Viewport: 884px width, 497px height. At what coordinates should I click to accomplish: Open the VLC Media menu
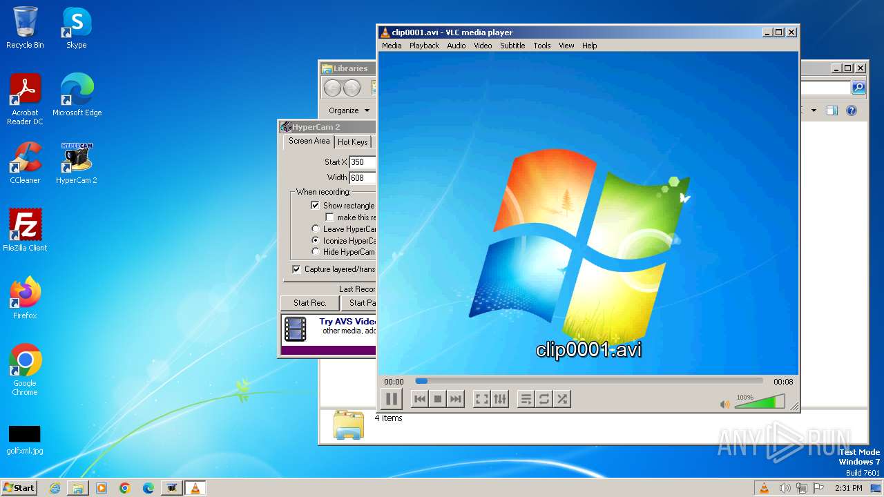pyautogui.click(x=392, y=46)
